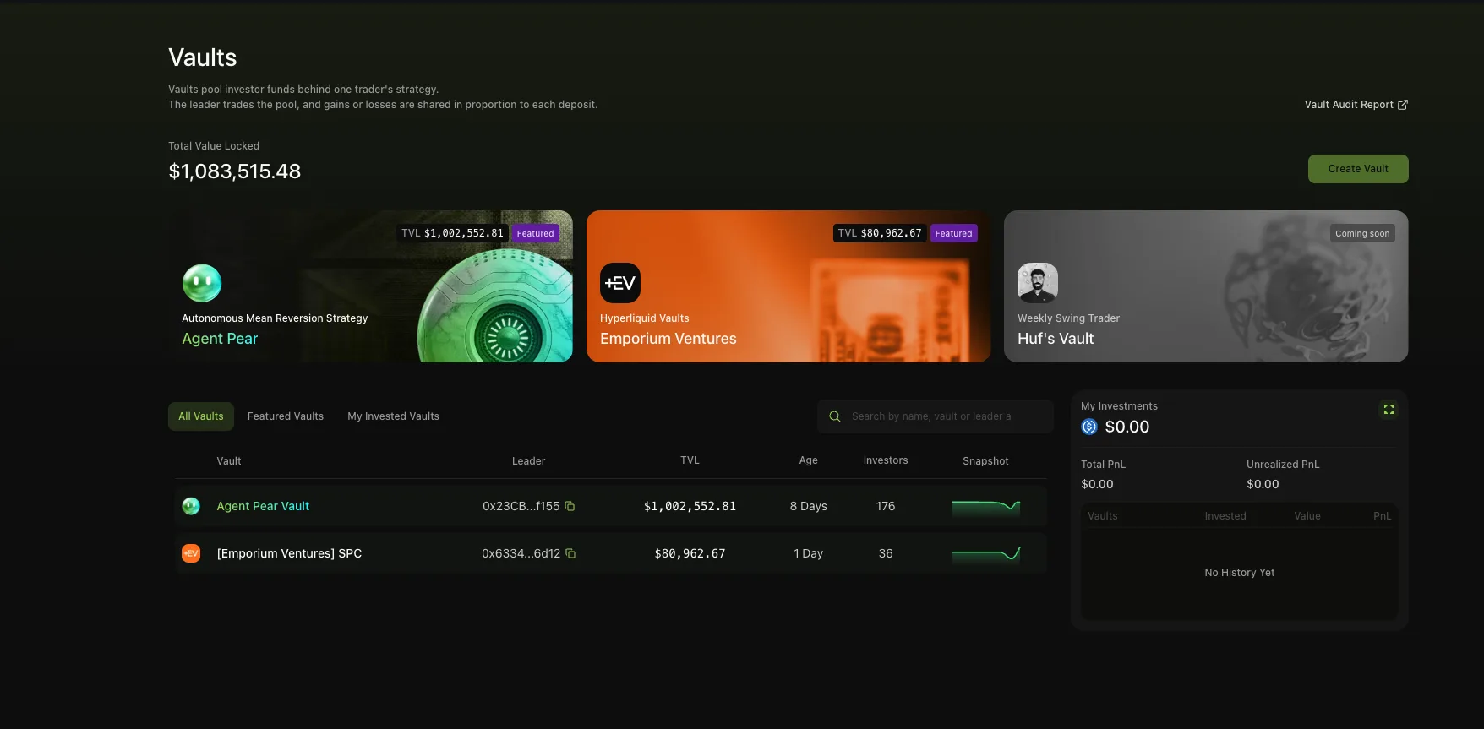The height and width of the screenshot is (729, 1484).
Task: Click the Weekly Swing Trader subtitle
Action: click(x=1068, y=318)
